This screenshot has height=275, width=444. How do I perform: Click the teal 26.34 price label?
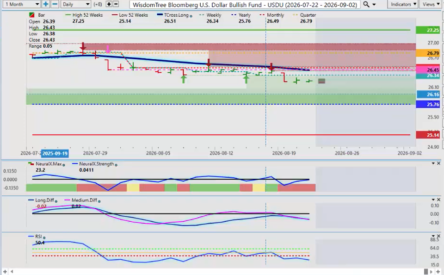[x=427, y=75]
